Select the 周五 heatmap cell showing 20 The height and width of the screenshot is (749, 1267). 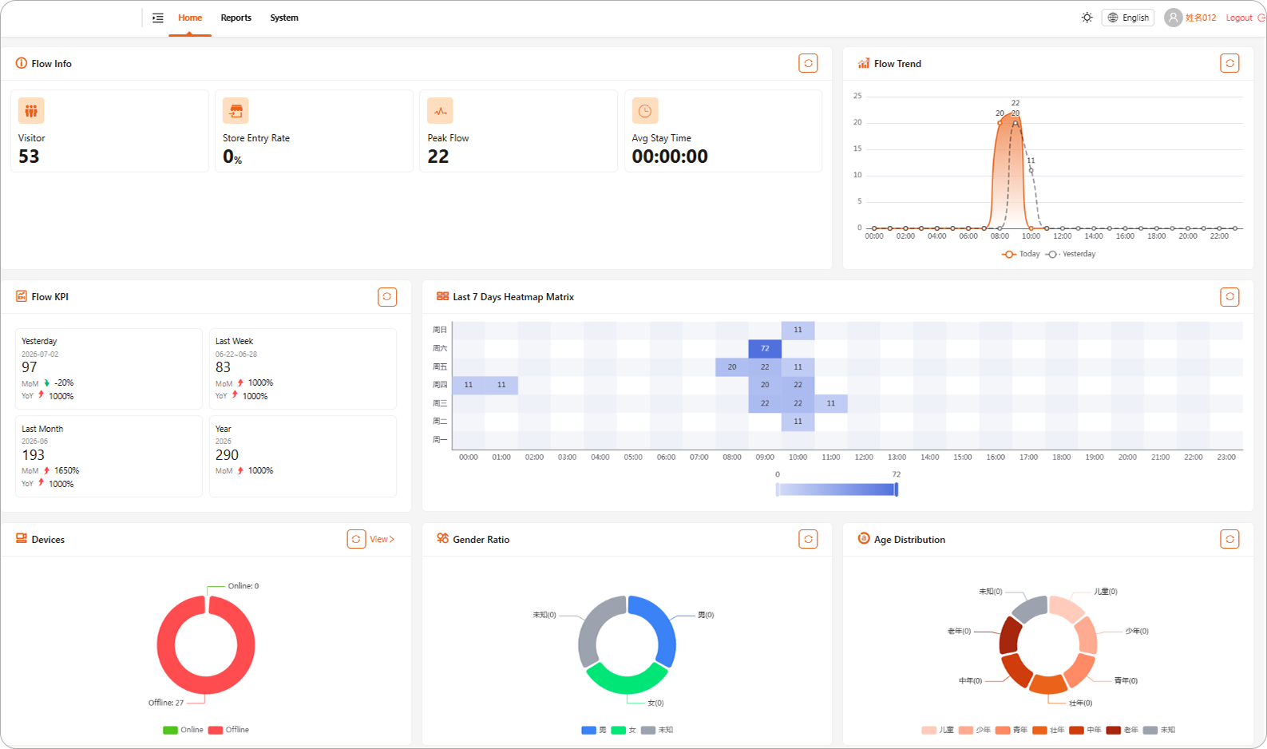[732, 367]
